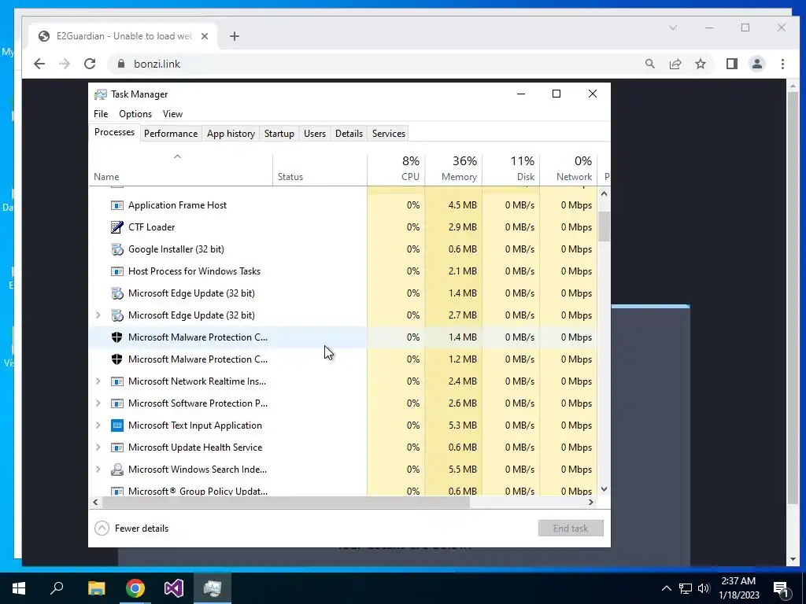This screenshot has width=806, height=604.
Task: Switch to the Startup tab
Action: pos(279,134)
